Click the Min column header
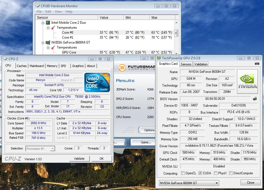Screen dimensions: 264x190 (x=136, y=17)
